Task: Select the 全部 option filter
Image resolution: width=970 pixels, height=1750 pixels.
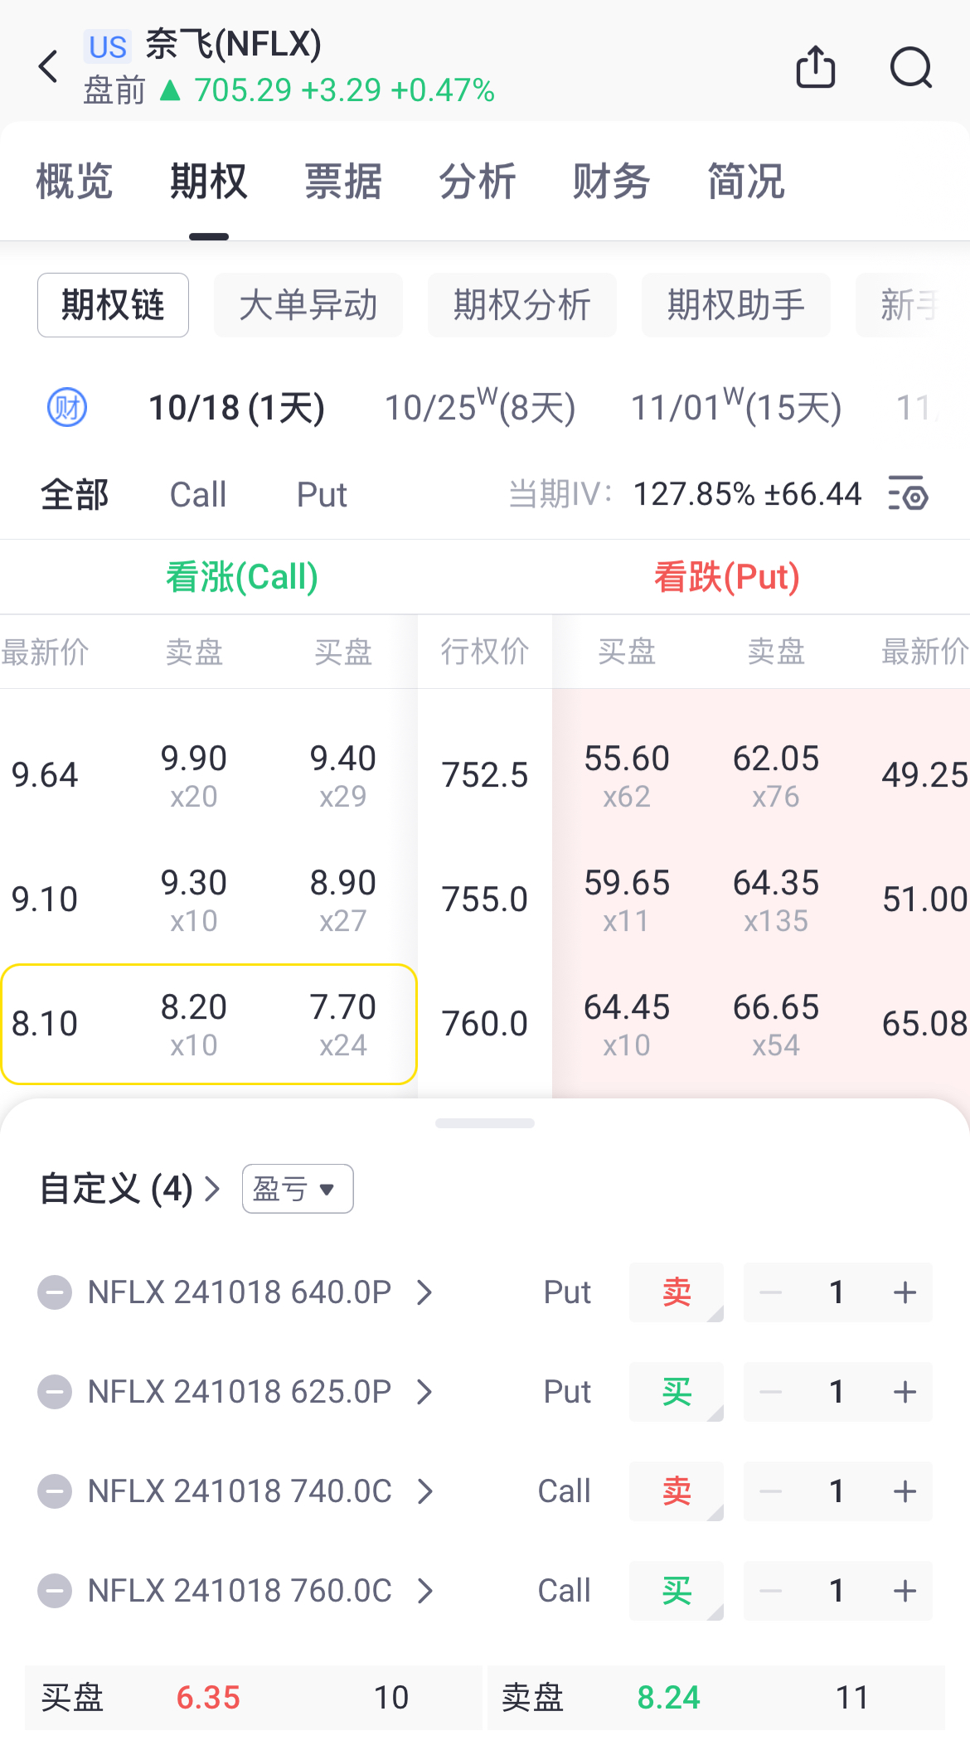Action: click(x=75, y=494)
